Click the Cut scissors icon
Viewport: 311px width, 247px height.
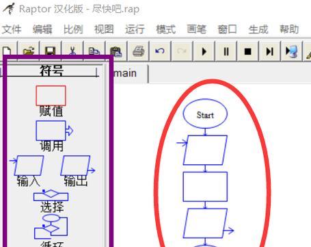[72, 51]
